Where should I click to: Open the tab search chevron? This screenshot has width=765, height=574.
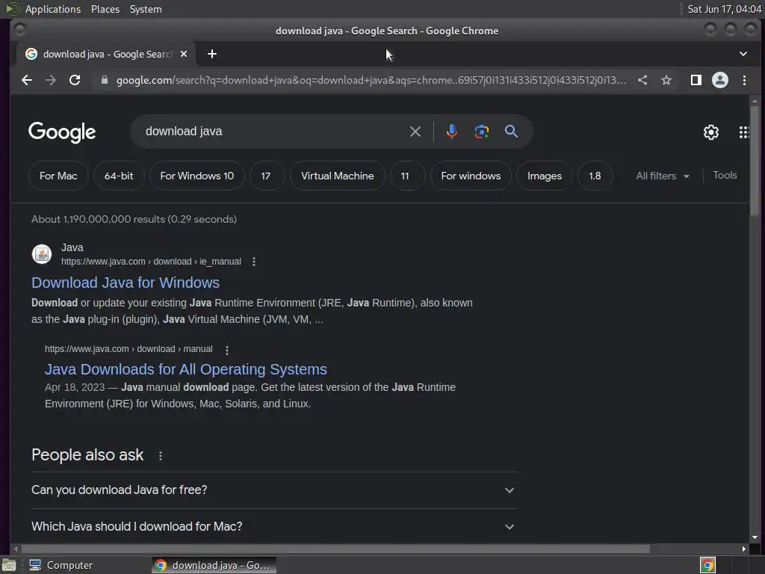743,54
